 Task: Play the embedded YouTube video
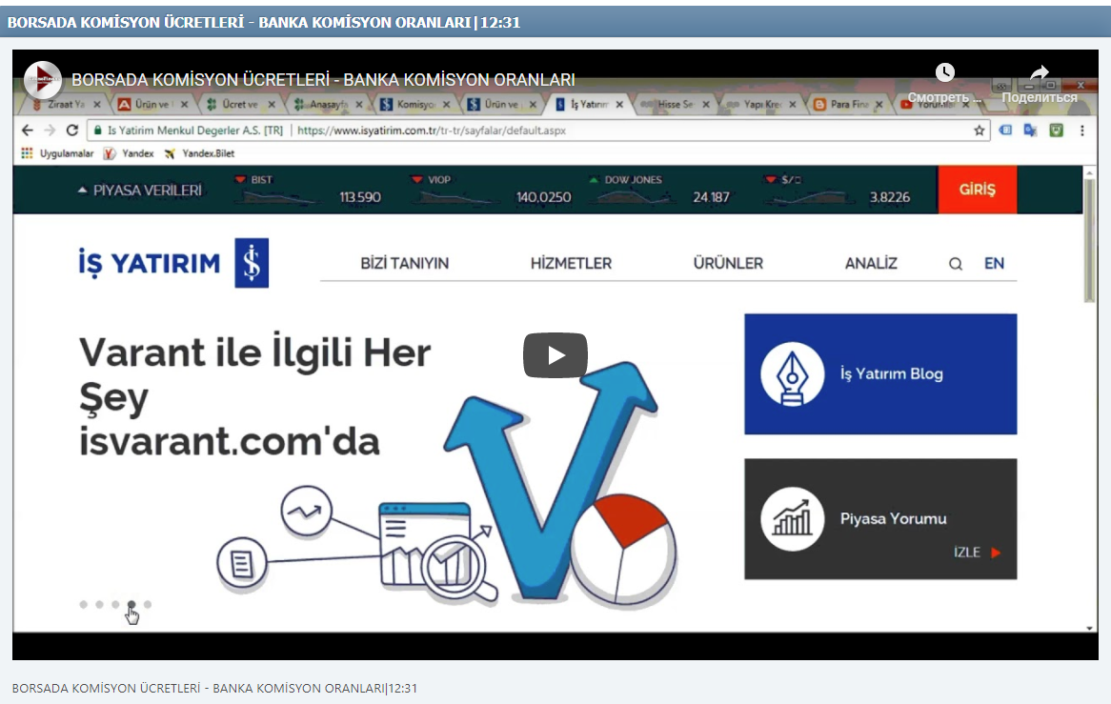[x=555, y=355]
